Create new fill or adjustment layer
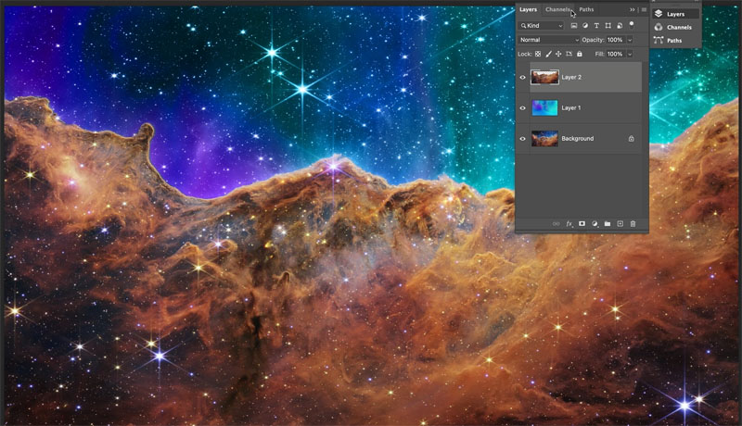The image size is (742, 426). [x=595, y=224]
